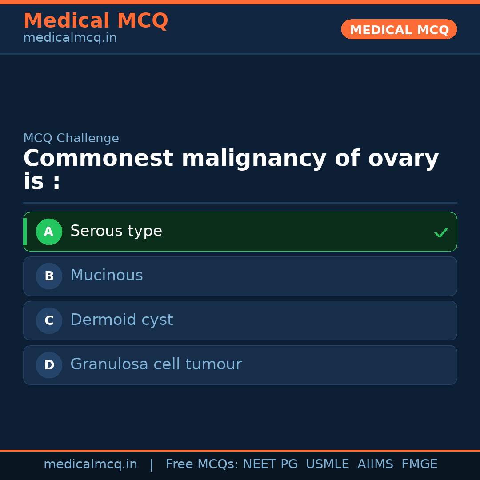Click the circular A badge icon
The height and width of the screenshot is (480, 480).
point(49,232)
